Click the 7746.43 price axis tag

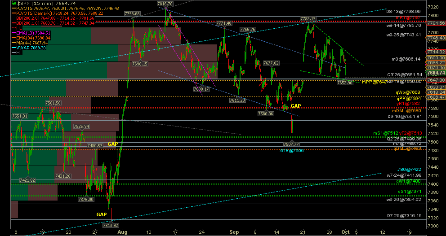click(436, 38)
